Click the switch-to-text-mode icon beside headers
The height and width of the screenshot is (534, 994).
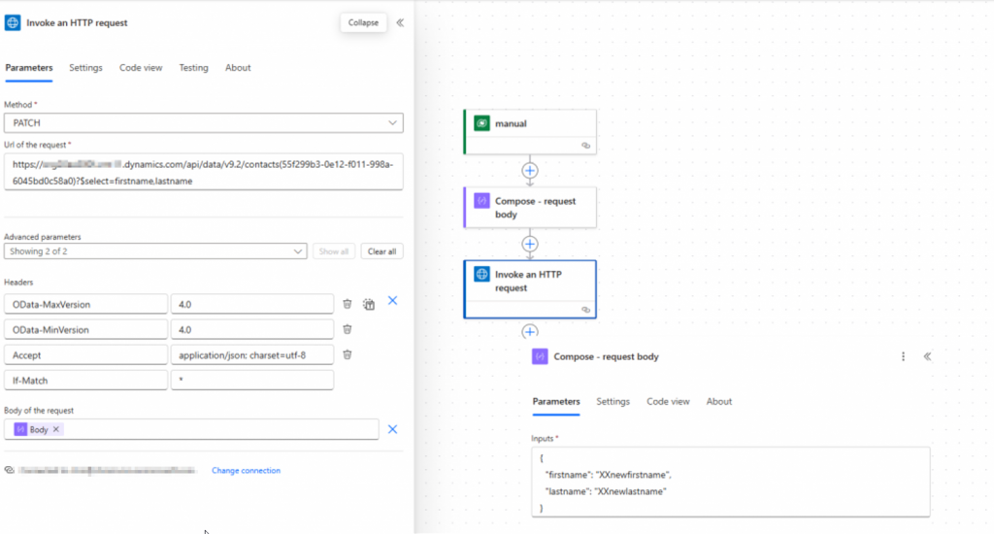369,304
